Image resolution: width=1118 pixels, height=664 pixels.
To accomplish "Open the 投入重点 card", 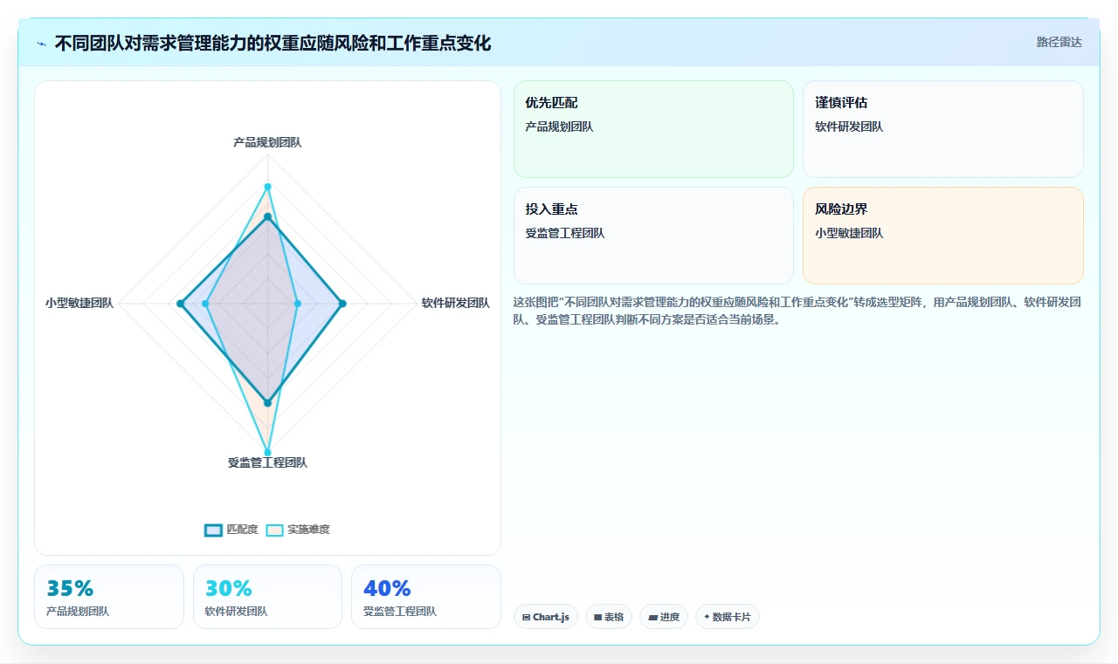I will coord(653,236).
